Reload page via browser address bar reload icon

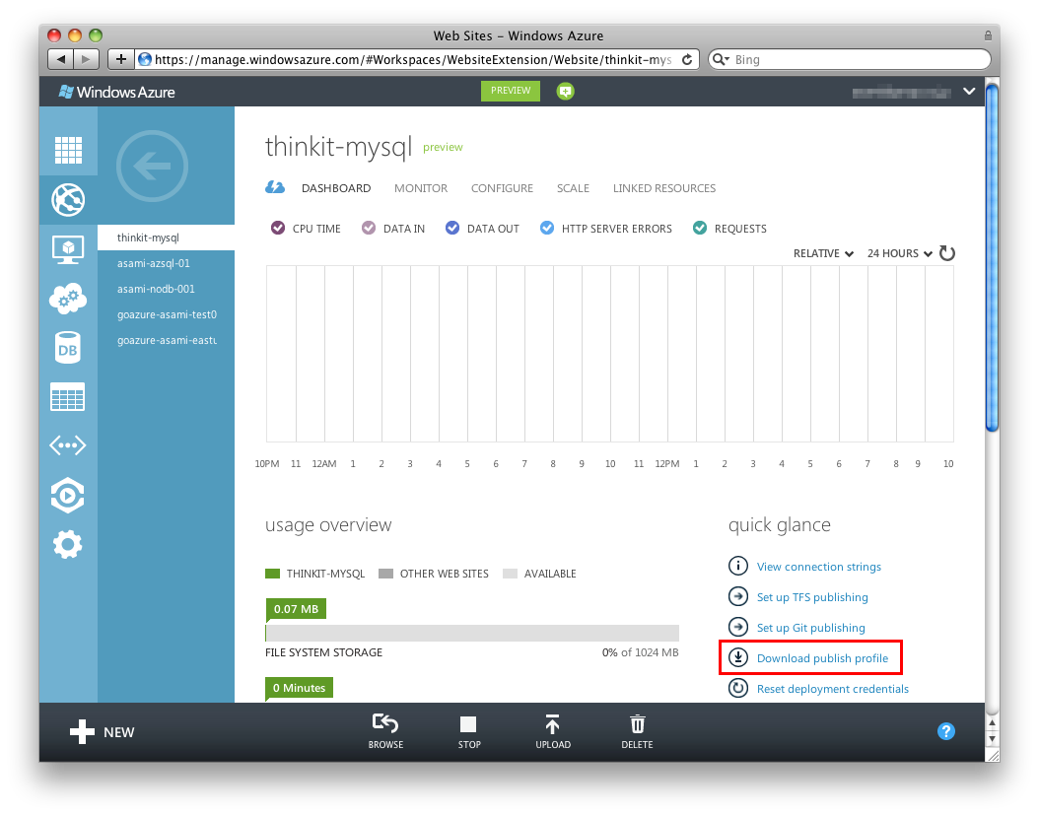click(x=687, y=59)
